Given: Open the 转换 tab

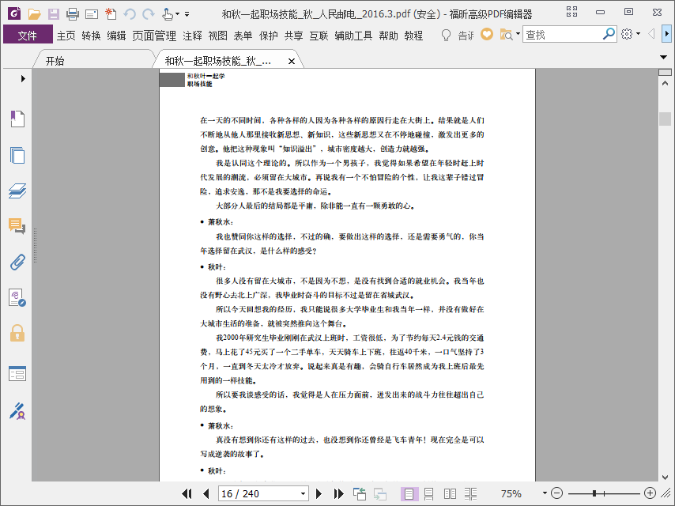Looking at the screenshot, I should click(x=91, y=36).
